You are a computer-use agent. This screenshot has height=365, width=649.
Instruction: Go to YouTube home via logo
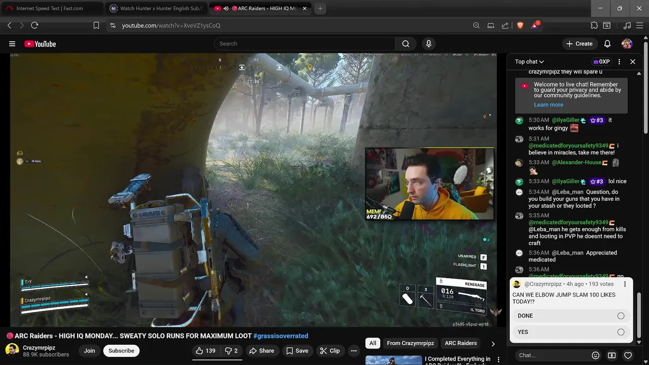click(40, 44)
